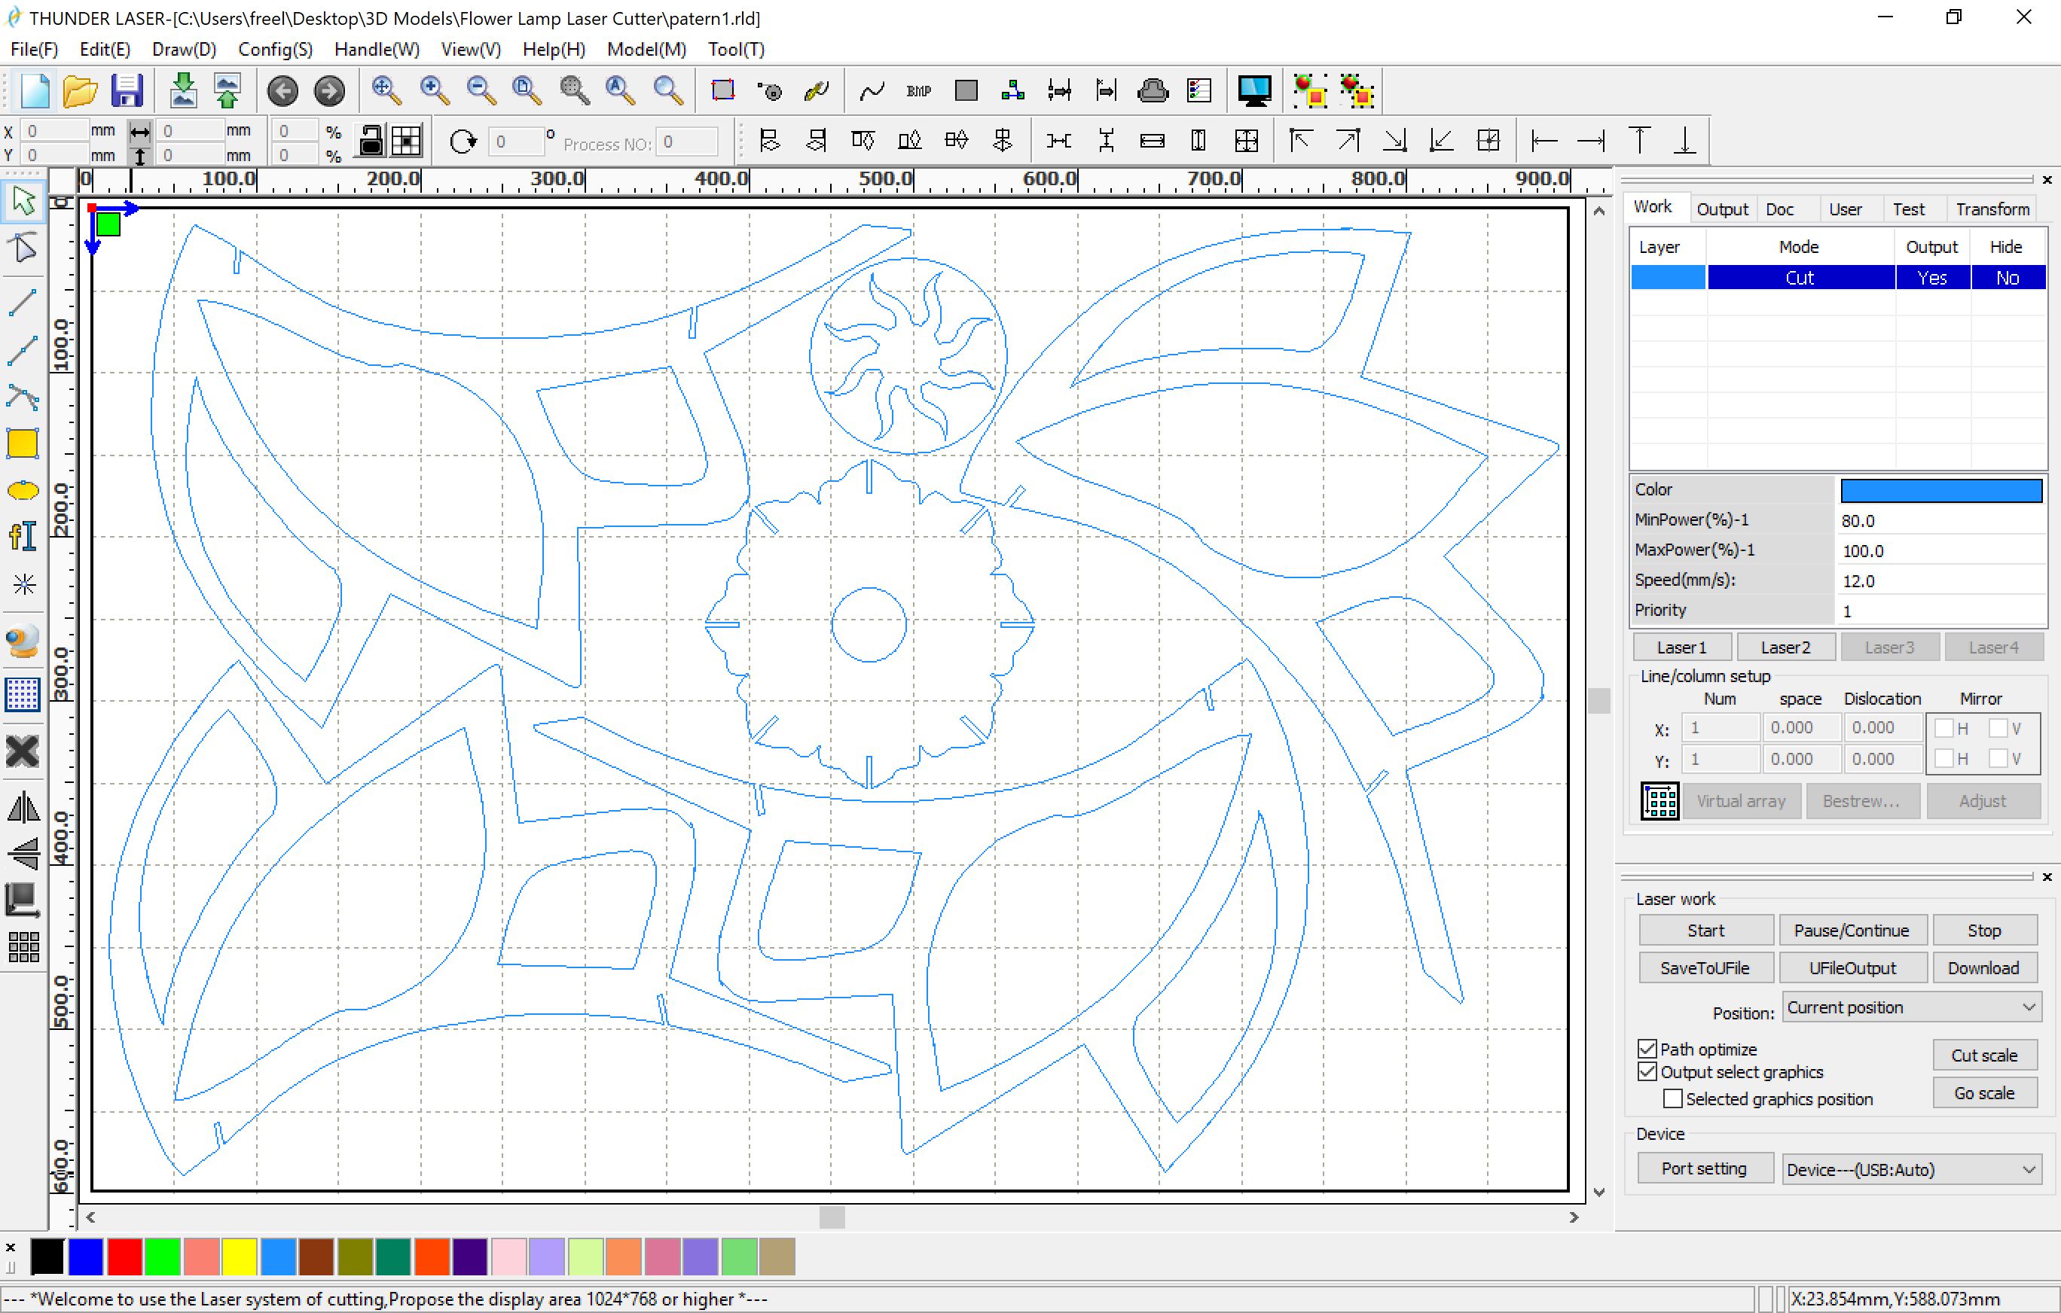Click the rectangle drawing tool

[26, 443]
